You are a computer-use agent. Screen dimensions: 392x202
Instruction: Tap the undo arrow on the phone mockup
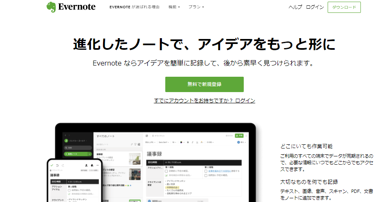tap(57, 165)
